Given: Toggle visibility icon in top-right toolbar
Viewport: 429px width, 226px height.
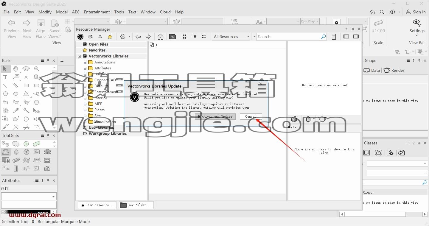Looking at the screenshot, I should coord(397,52).
